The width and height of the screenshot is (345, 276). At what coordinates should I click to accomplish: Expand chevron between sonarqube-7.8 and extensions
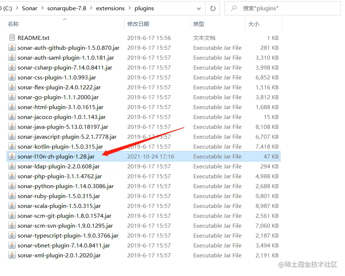point(91,8)
